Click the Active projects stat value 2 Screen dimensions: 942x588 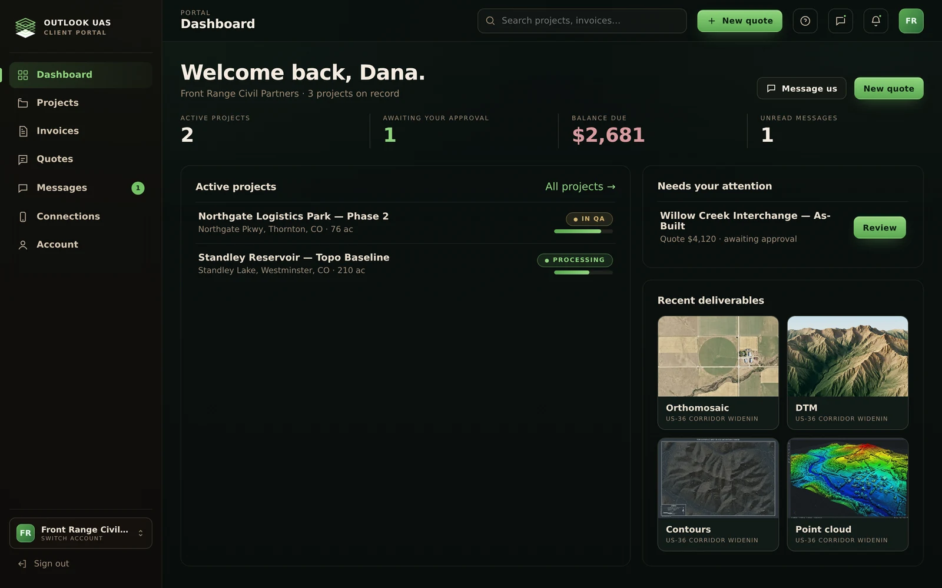pyautogui.click(x=187, y=135)
